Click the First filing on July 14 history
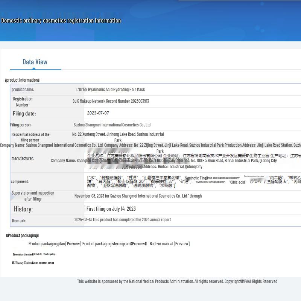Viewport: 301px width, 301px height. (111, 209)
